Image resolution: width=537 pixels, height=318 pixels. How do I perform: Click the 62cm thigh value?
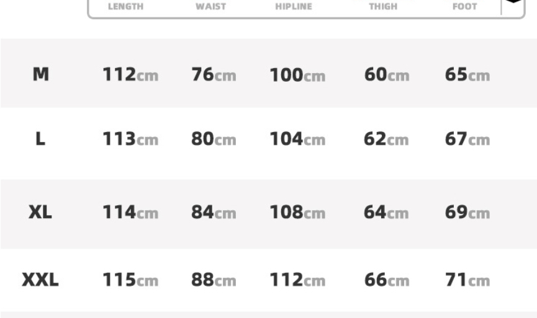(386, 139)
